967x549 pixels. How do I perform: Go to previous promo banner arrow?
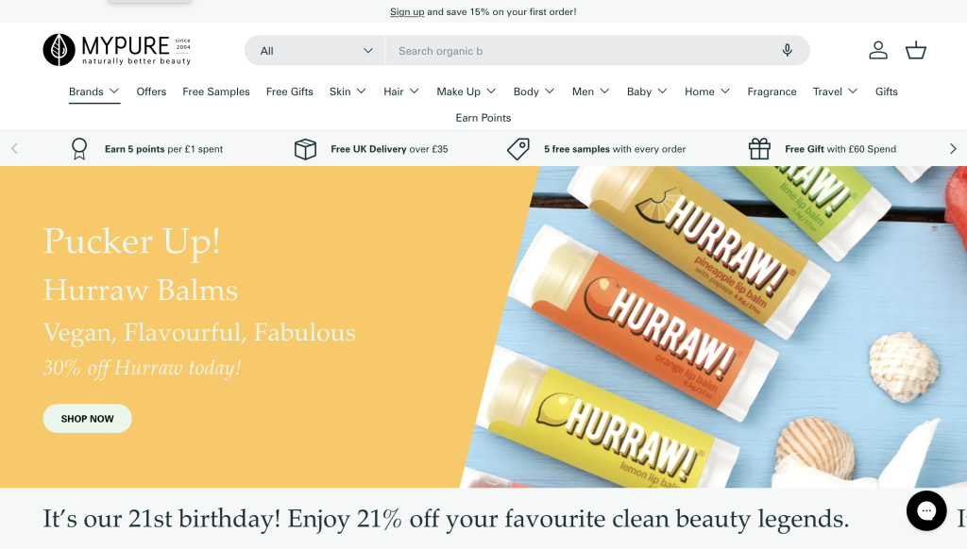pos(14,149)
